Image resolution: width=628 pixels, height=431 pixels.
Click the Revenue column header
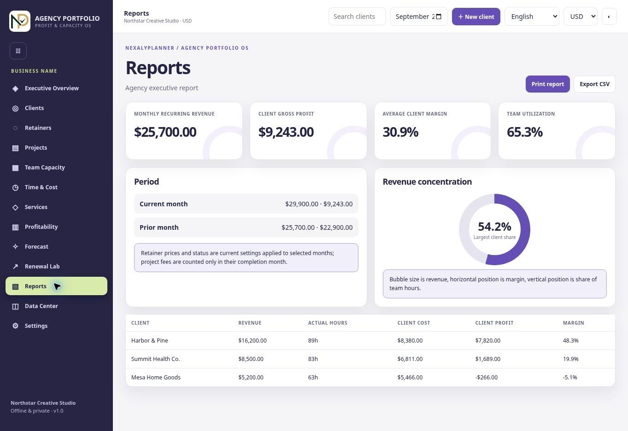click(250, 323)
